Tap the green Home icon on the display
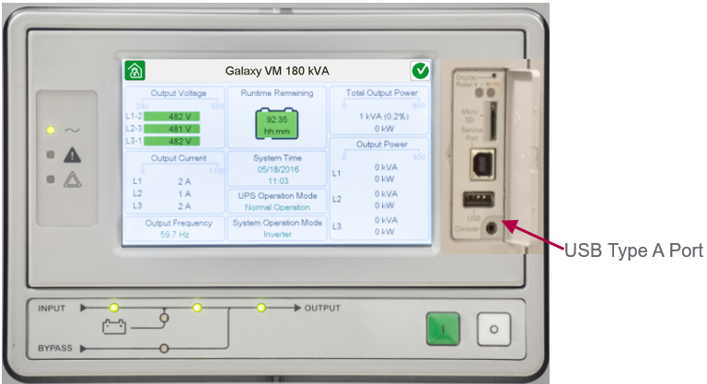The width and height of the screenshot is (707, 384). (134, 71)
